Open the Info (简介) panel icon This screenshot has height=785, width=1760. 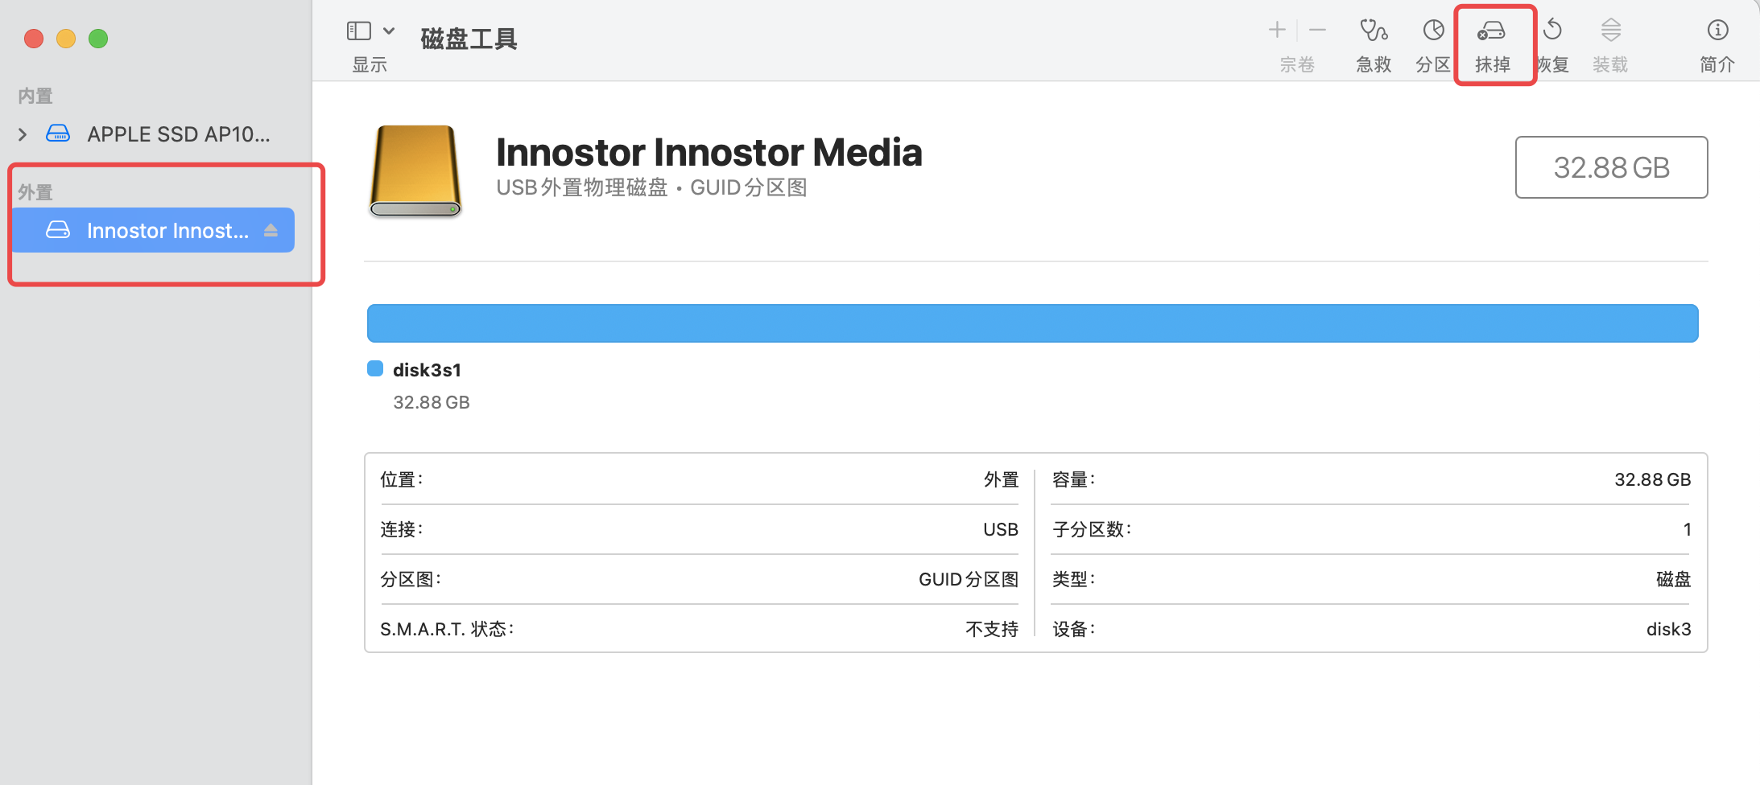[x=1717, y=31]
